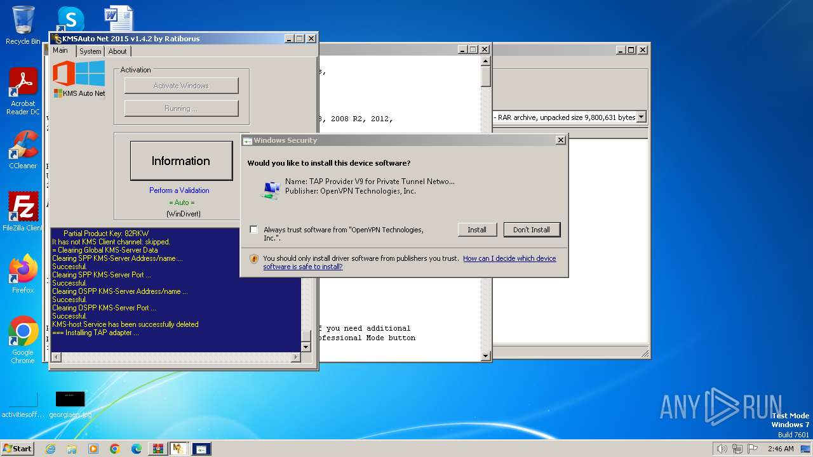Open the RAR archive dropdown in the WinRAR window
The height and width of the screenshot is (457, 813).
[641, 117]
